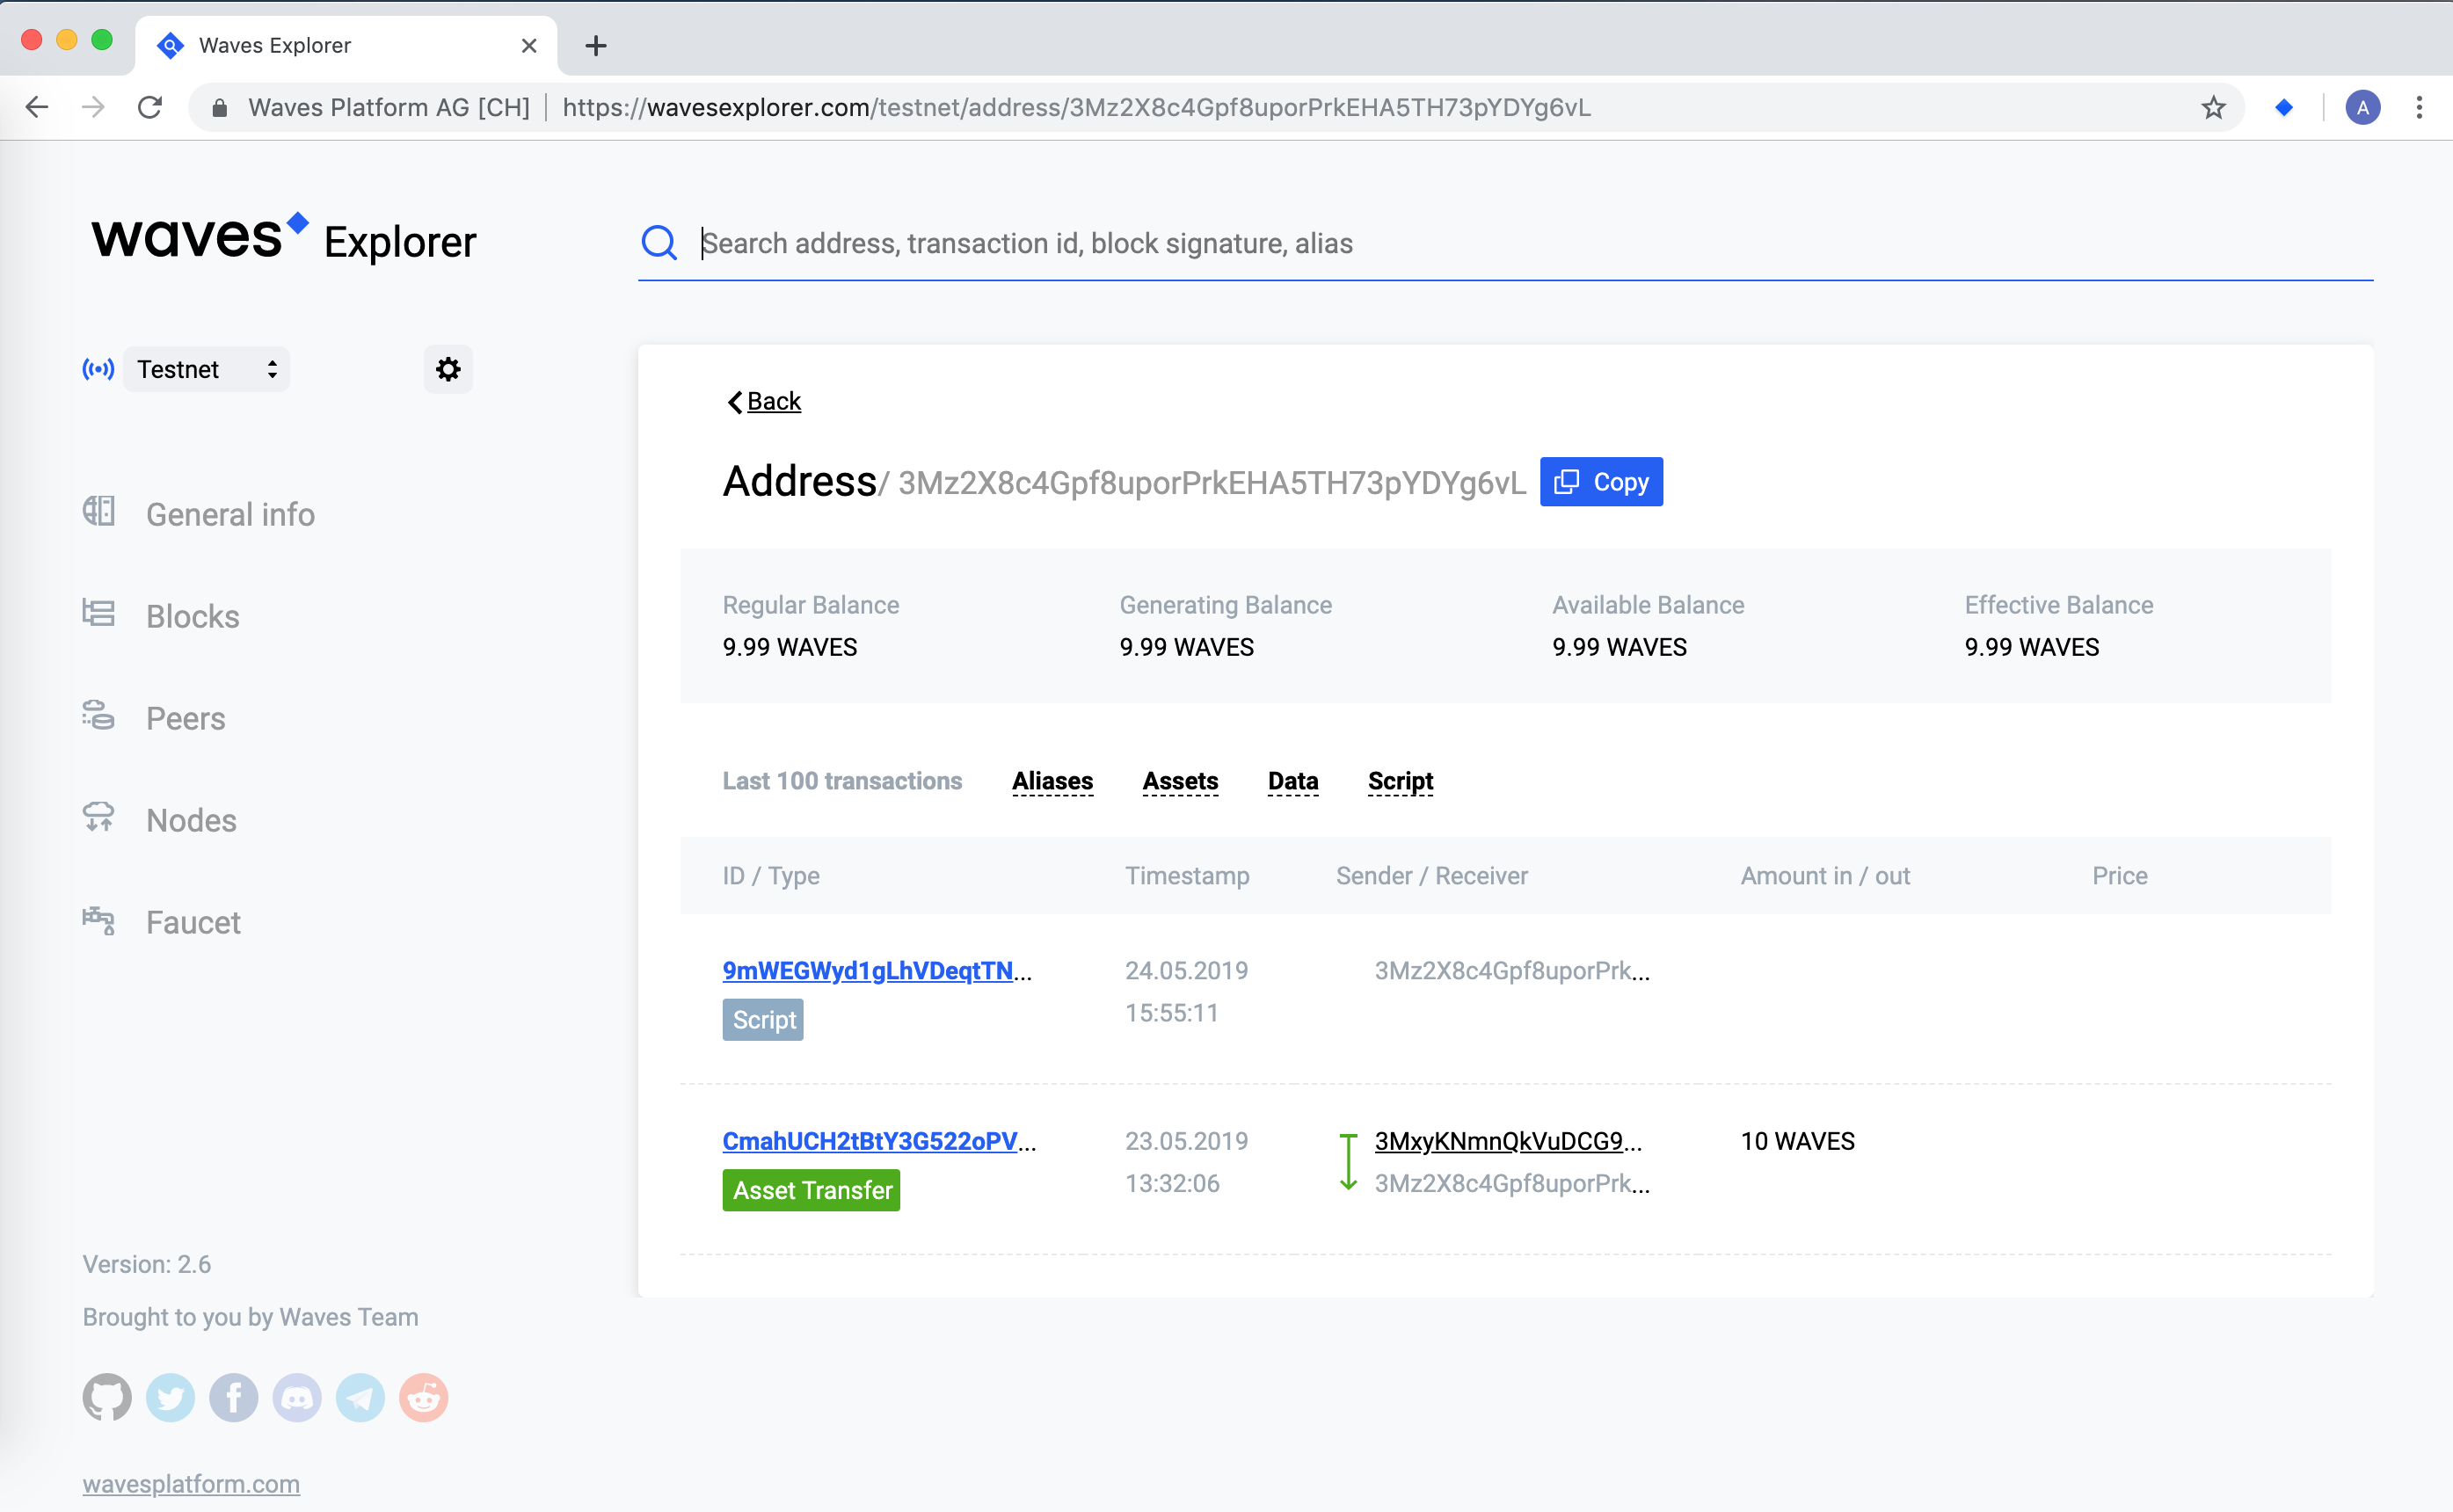Viewport: 2453px width, 1512px height.
Task: Open the Faucet page
Action: point(193,922)
